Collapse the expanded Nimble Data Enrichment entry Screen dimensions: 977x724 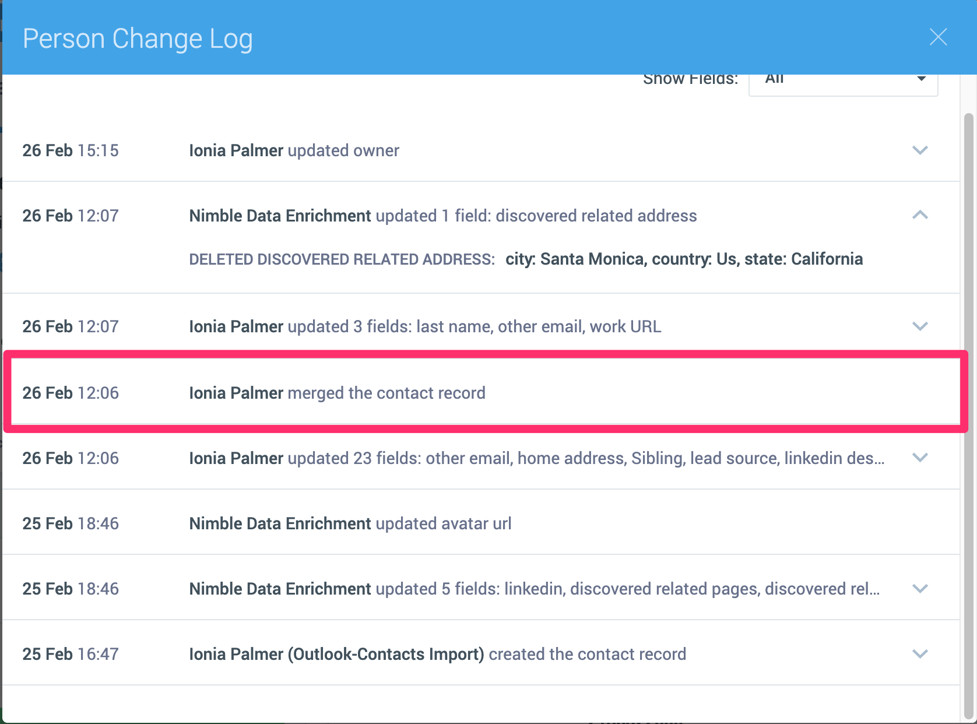[x=920, y=215]
